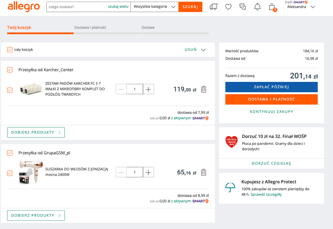Open messages chat icon
The width and height of the screenshot is (333, 229).
[x=243, y=7]
